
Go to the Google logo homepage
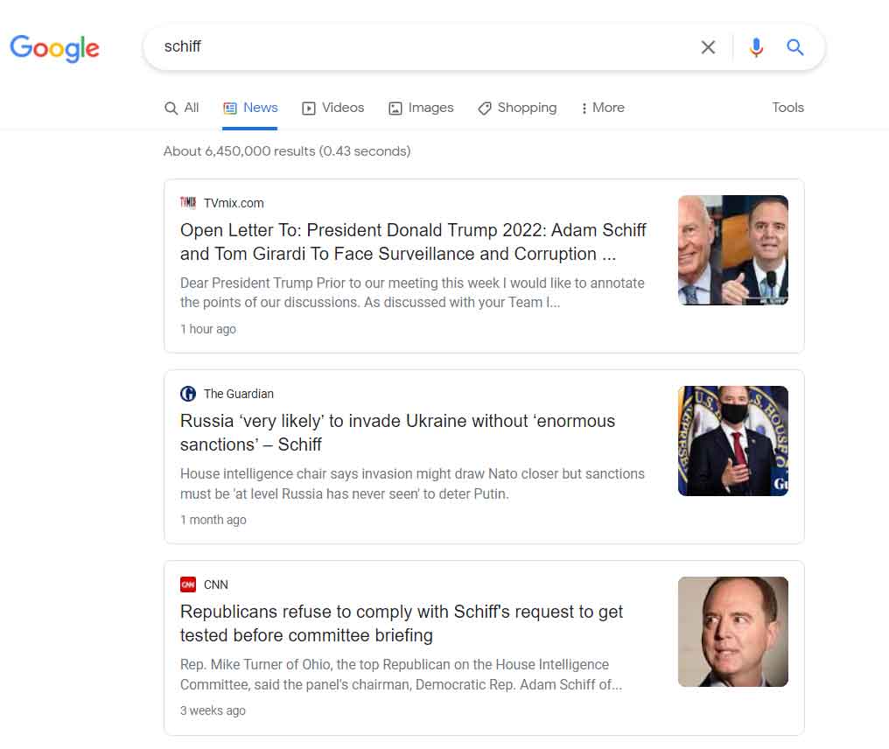click(54, 48)
